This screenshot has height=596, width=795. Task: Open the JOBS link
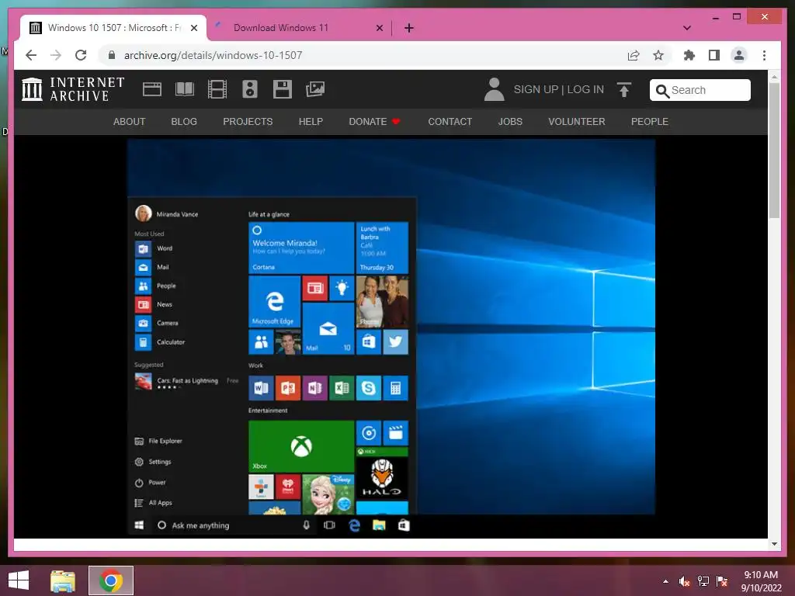click(510, 122)
